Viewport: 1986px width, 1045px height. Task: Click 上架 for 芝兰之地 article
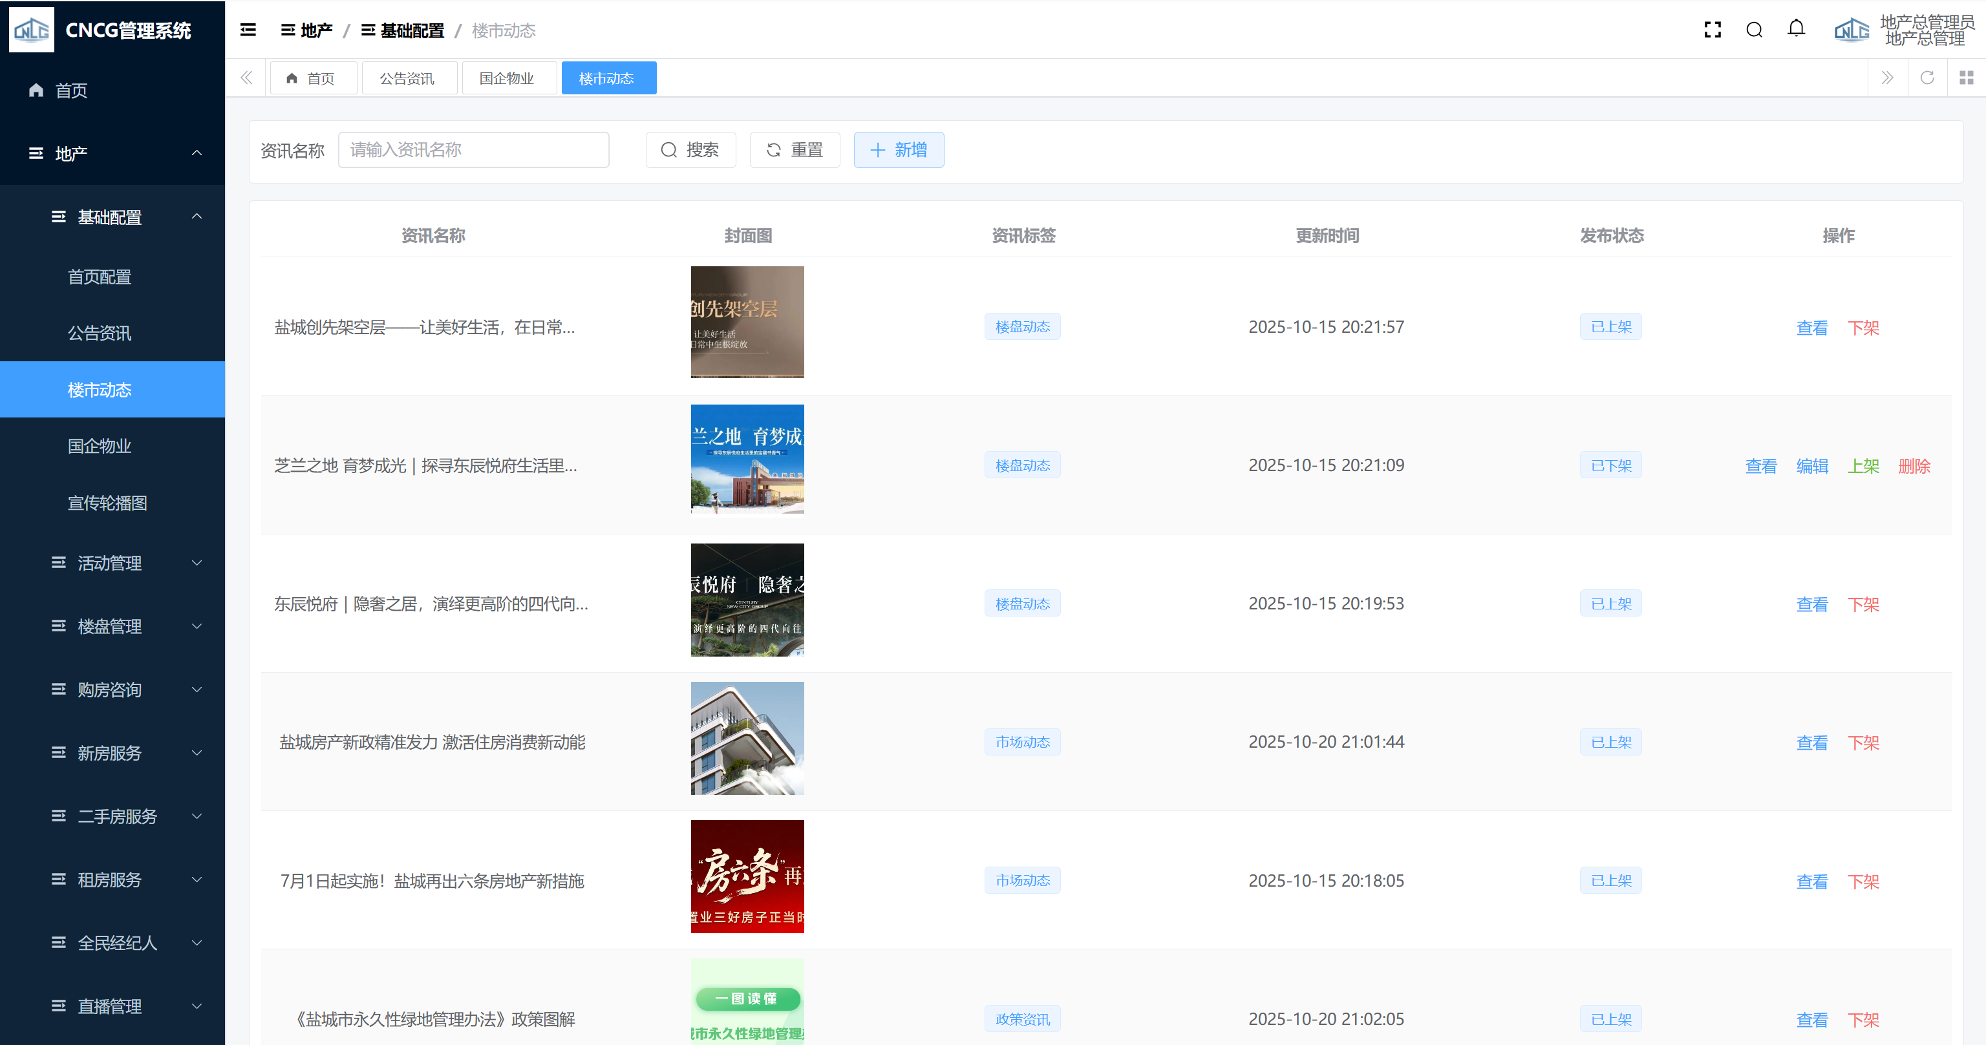click(x=1863, y=466)
